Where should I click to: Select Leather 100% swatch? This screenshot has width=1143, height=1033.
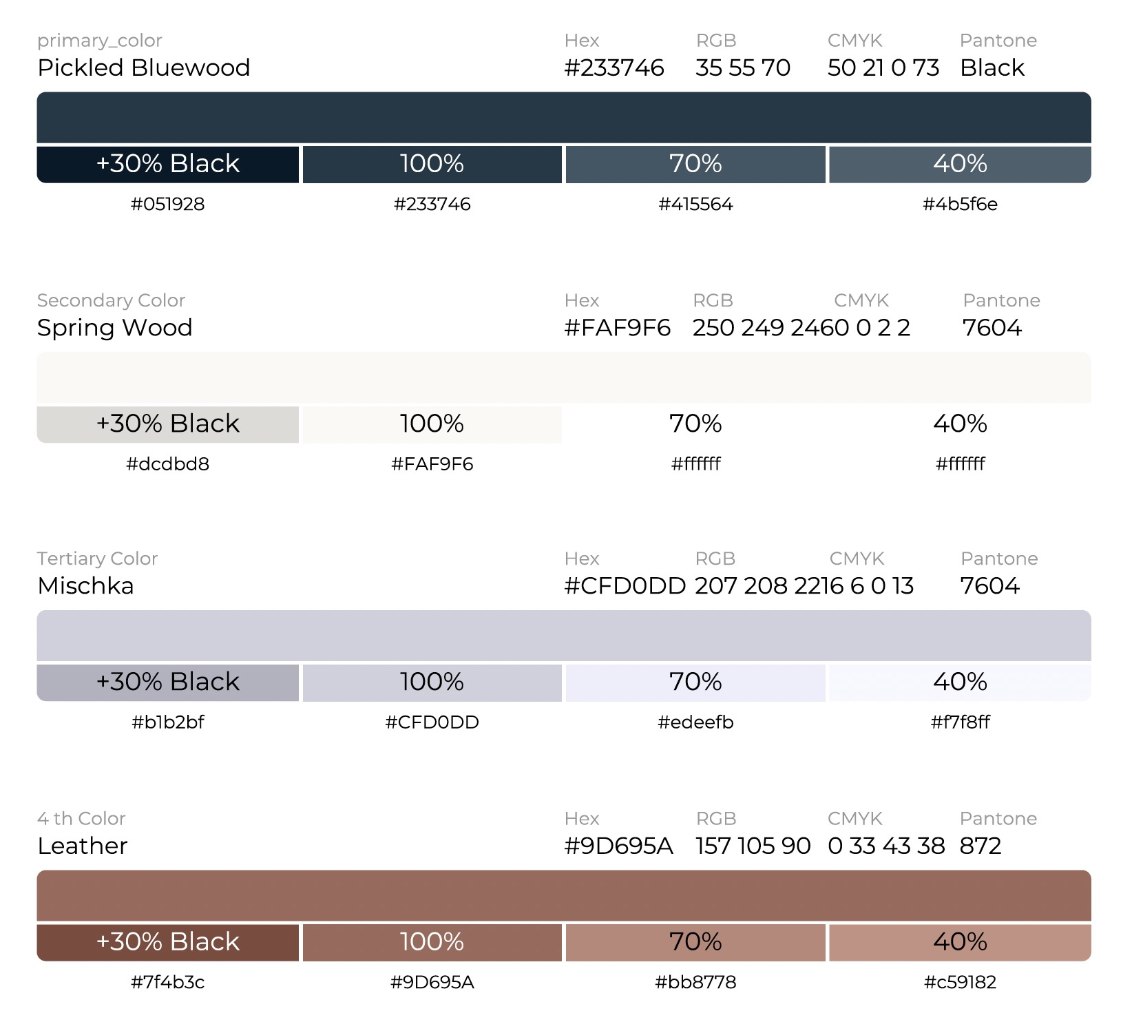point(432,943)
